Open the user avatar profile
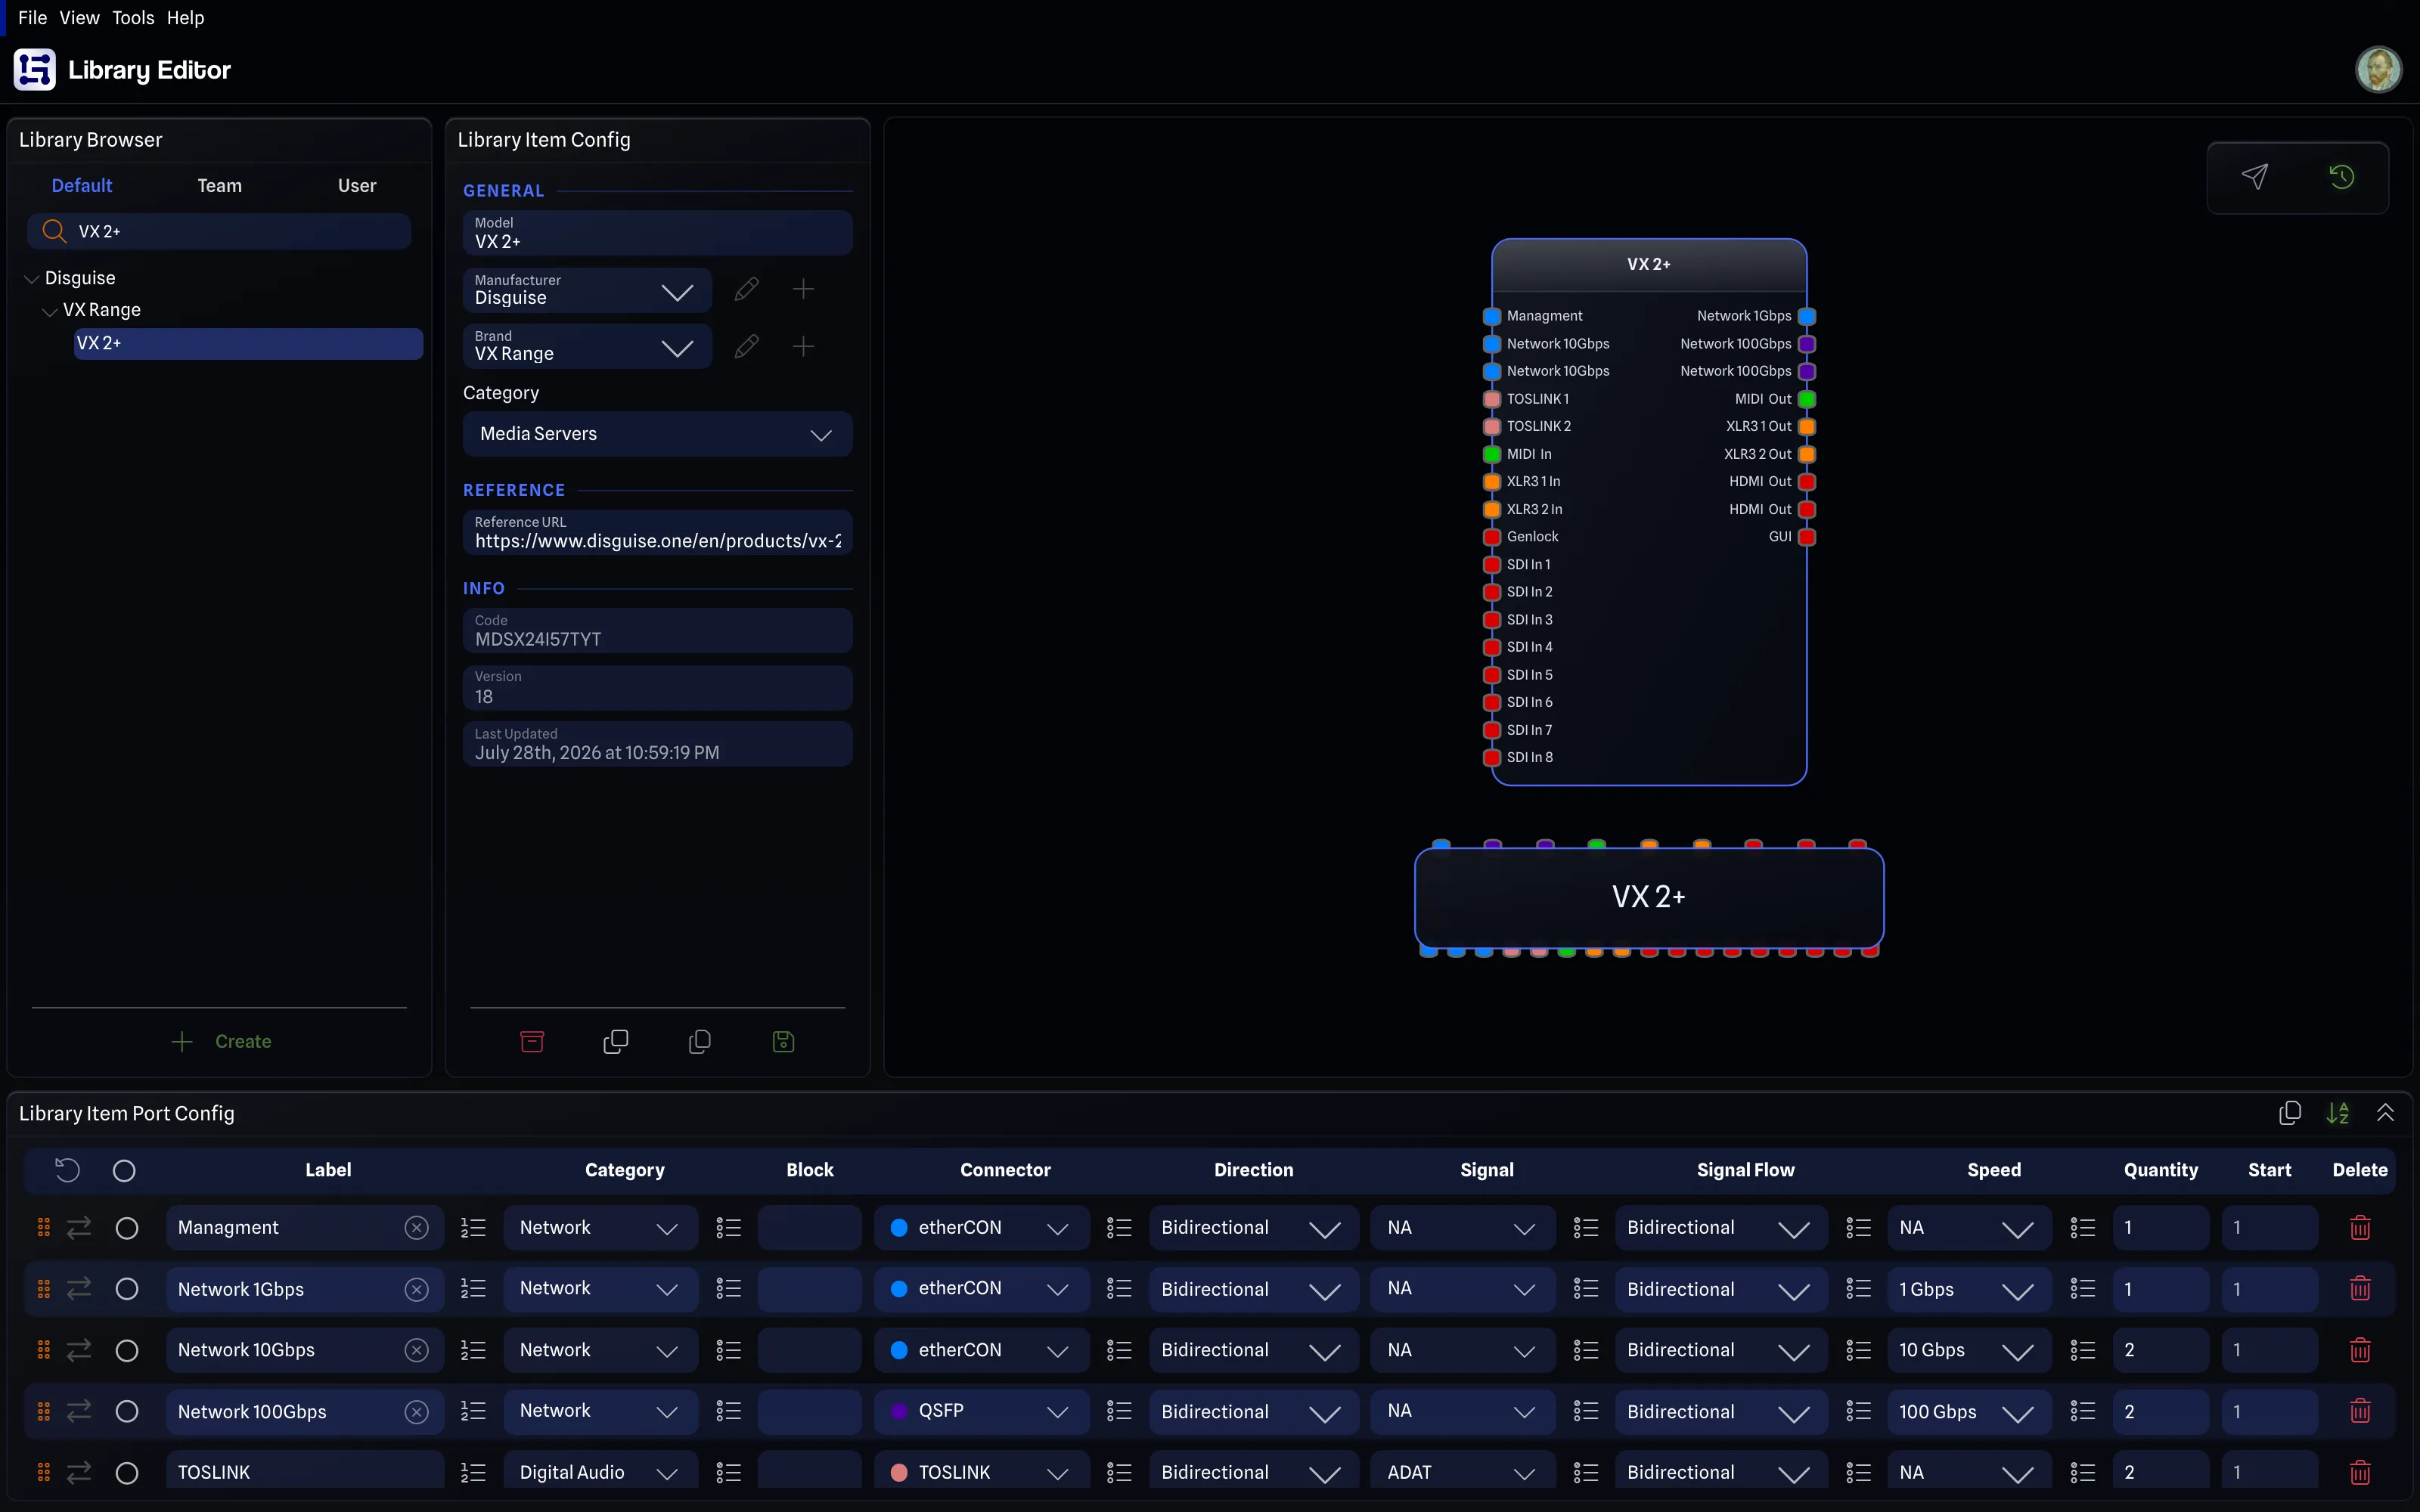This screenshot has width=2420, height=1512. tap(2378, 70)
